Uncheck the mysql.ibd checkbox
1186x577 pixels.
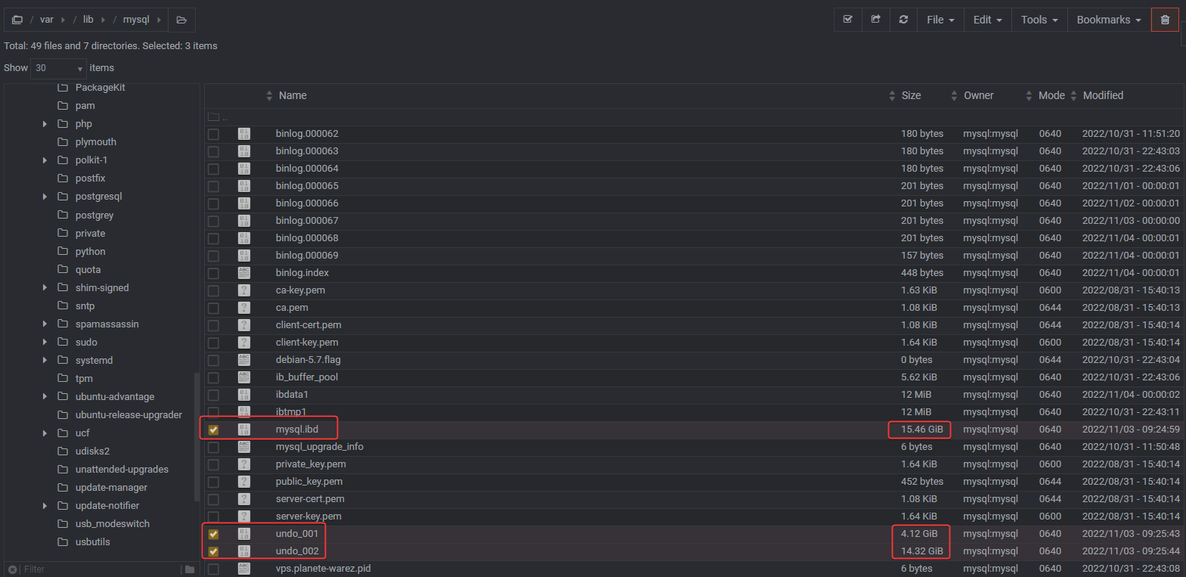(x=213, y=430)
